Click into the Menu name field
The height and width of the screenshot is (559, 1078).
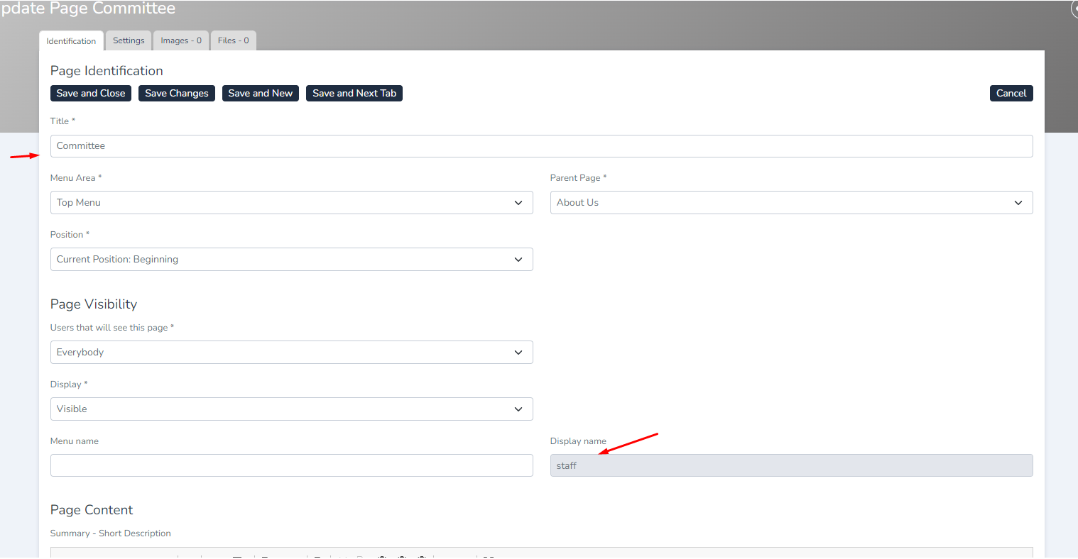click(x=291, y=465)
